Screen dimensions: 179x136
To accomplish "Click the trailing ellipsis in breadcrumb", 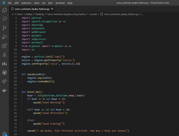I will 142,14.
